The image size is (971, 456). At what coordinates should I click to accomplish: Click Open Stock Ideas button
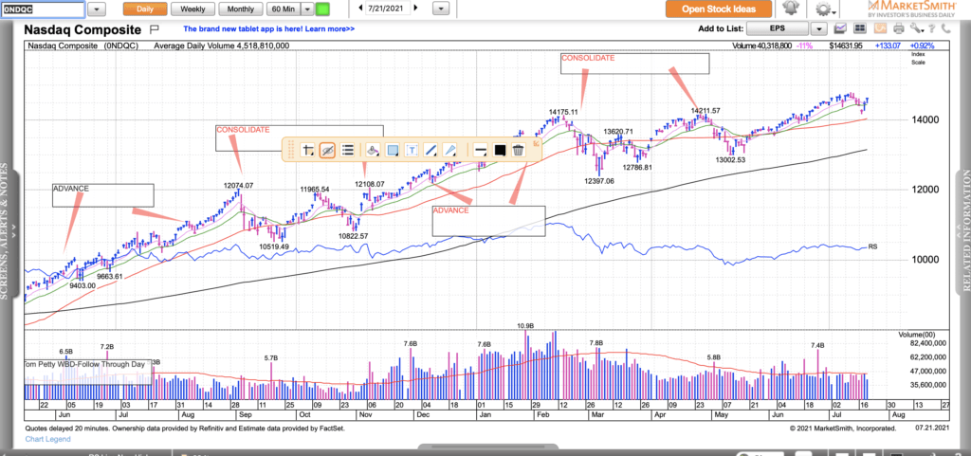click(x=719, y=9)
